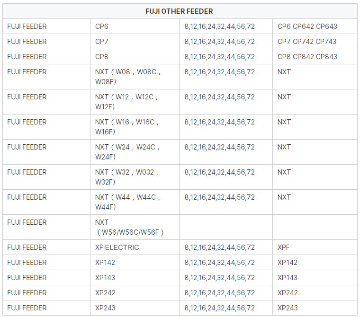Click the NXT W24, W24C, W24F cell
Viewport: 360px width, 317px height.
click(x=135, y=152)
